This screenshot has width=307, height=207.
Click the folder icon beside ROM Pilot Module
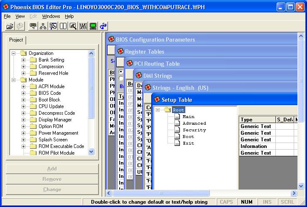coord(33,153)
